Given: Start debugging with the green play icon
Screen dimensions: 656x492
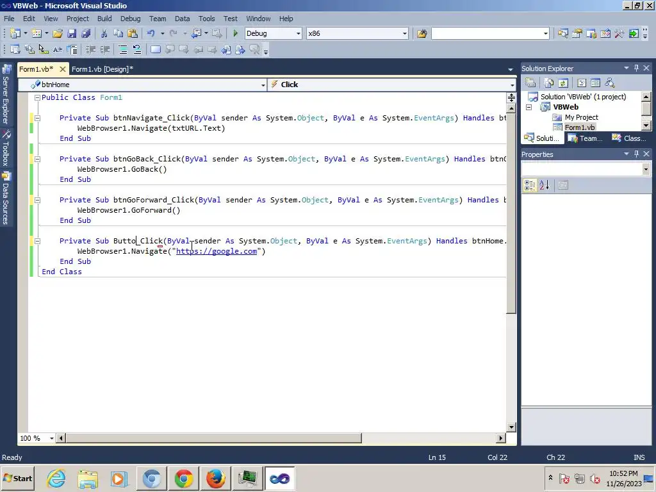Looking at the screenshot, I should click(236, 33).
